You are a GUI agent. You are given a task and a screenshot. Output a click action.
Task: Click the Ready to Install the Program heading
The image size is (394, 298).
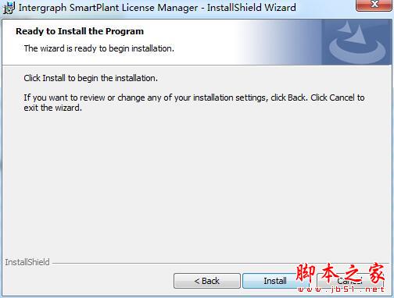80,31
